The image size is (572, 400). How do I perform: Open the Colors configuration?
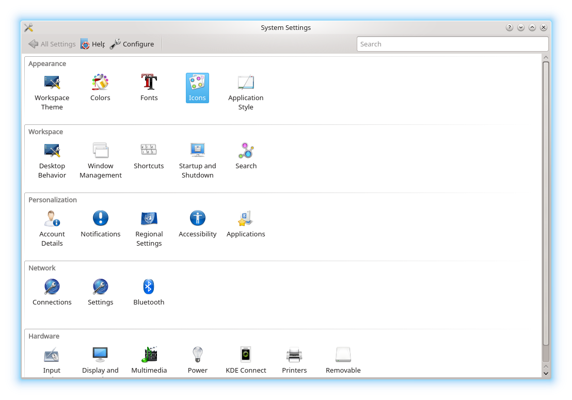(100, 88)
